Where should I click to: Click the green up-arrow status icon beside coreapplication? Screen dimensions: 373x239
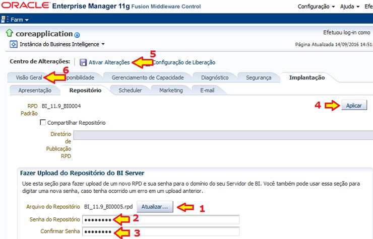(9, 33)
